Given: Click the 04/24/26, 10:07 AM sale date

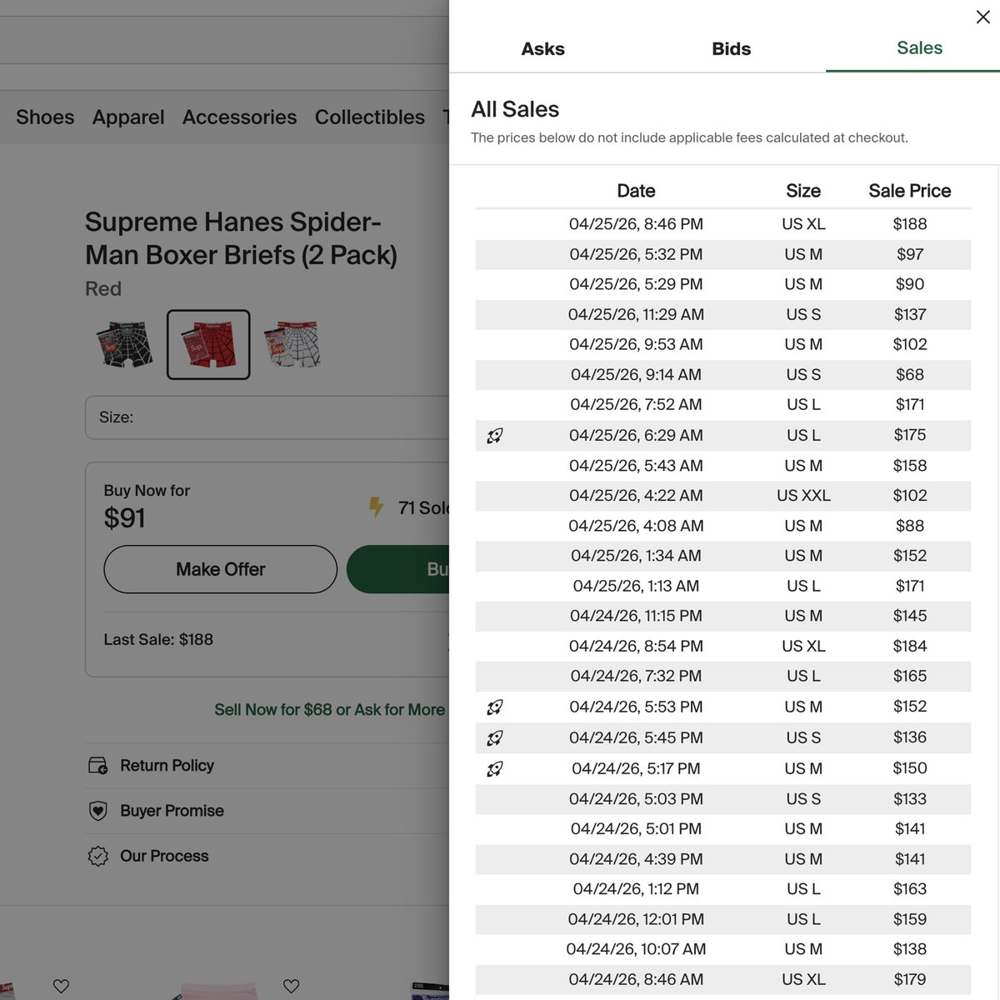Looking at the screenshot, I should click(636, 949).
